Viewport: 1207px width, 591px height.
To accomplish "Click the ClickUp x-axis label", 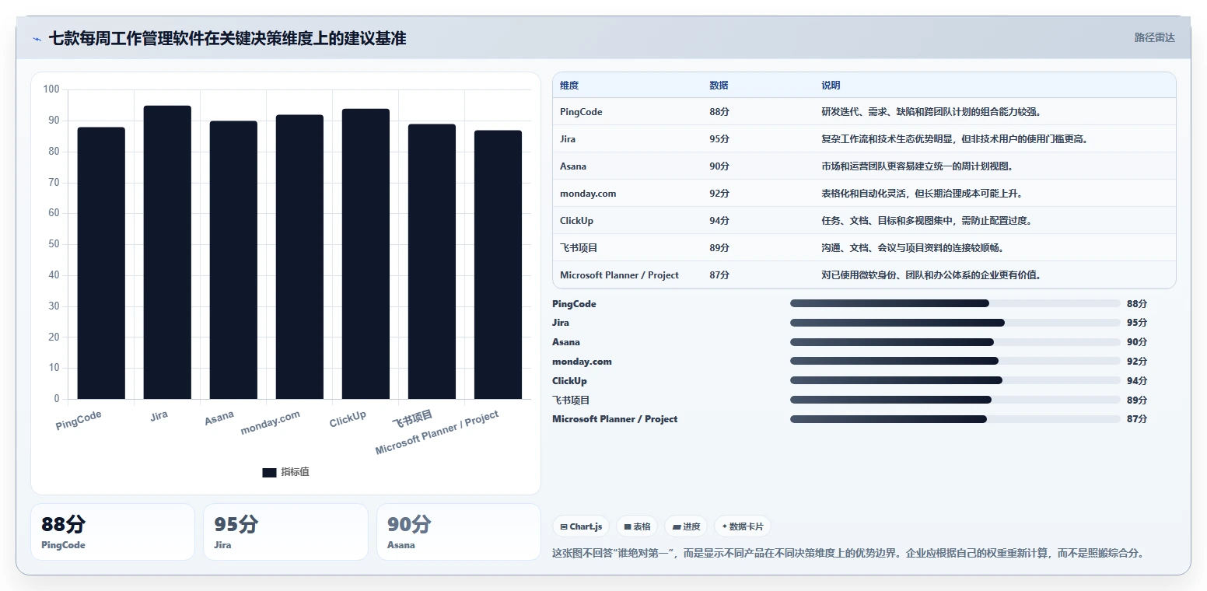I will tap(348, 419).
